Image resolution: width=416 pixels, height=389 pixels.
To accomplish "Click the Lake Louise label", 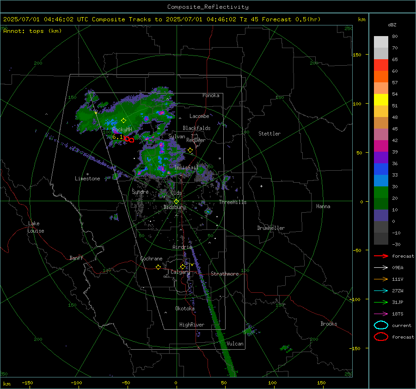I will [x=36, y=227].
